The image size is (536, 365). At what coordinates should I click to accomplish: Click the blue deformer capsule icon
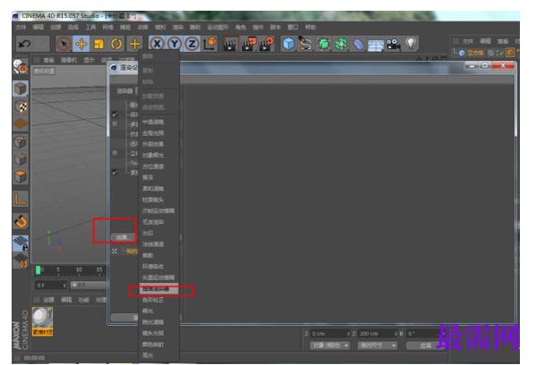point(359,44)
